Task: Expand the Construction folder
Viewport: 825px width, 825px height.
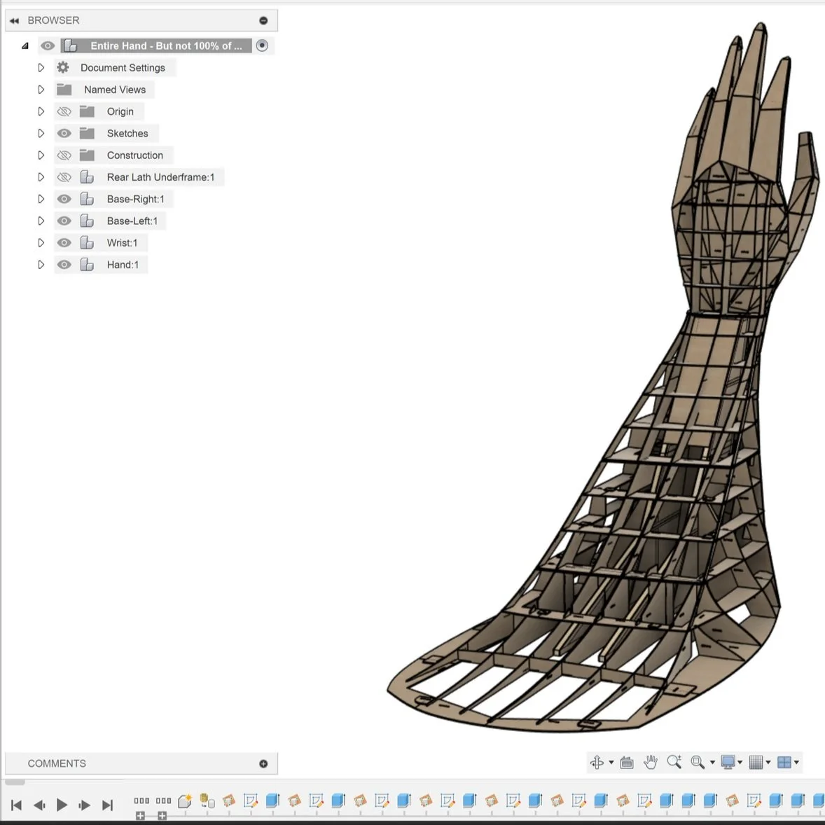Action: tap(41, 155)
